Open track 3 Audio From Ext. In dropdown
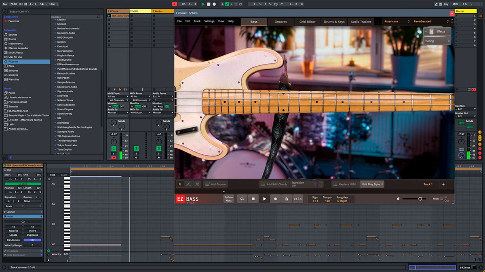 (x=162, y=97)
